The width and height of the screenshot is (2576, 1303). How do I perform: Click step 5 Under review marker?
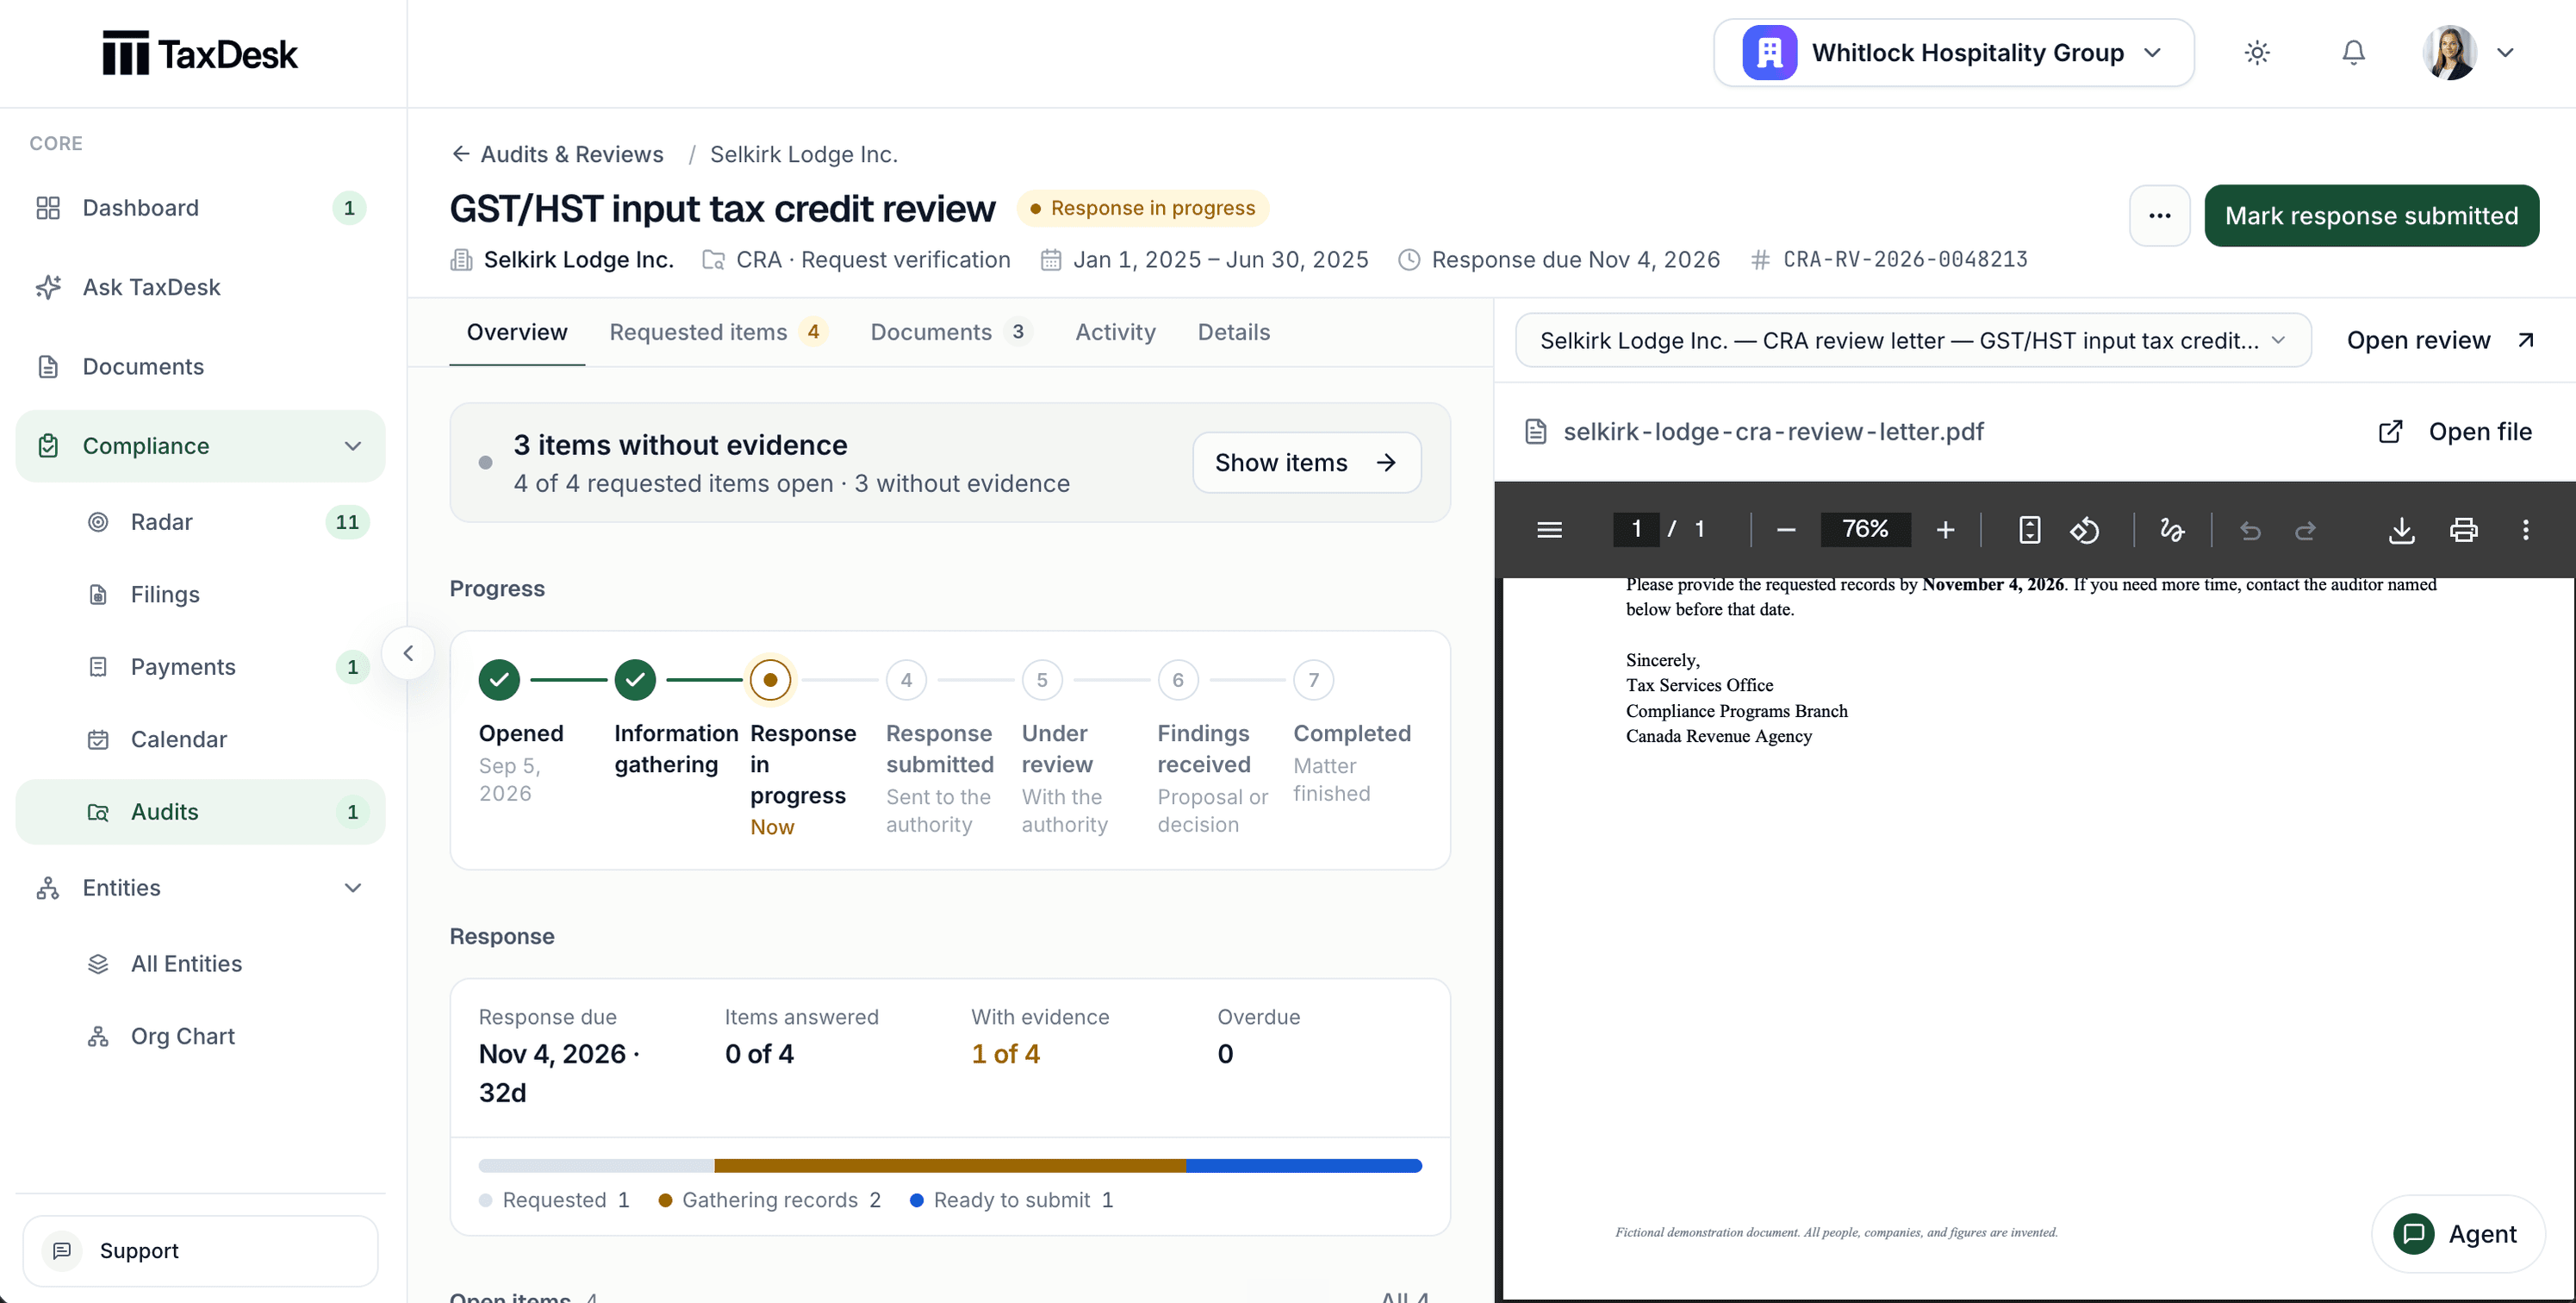point(1042,680)
